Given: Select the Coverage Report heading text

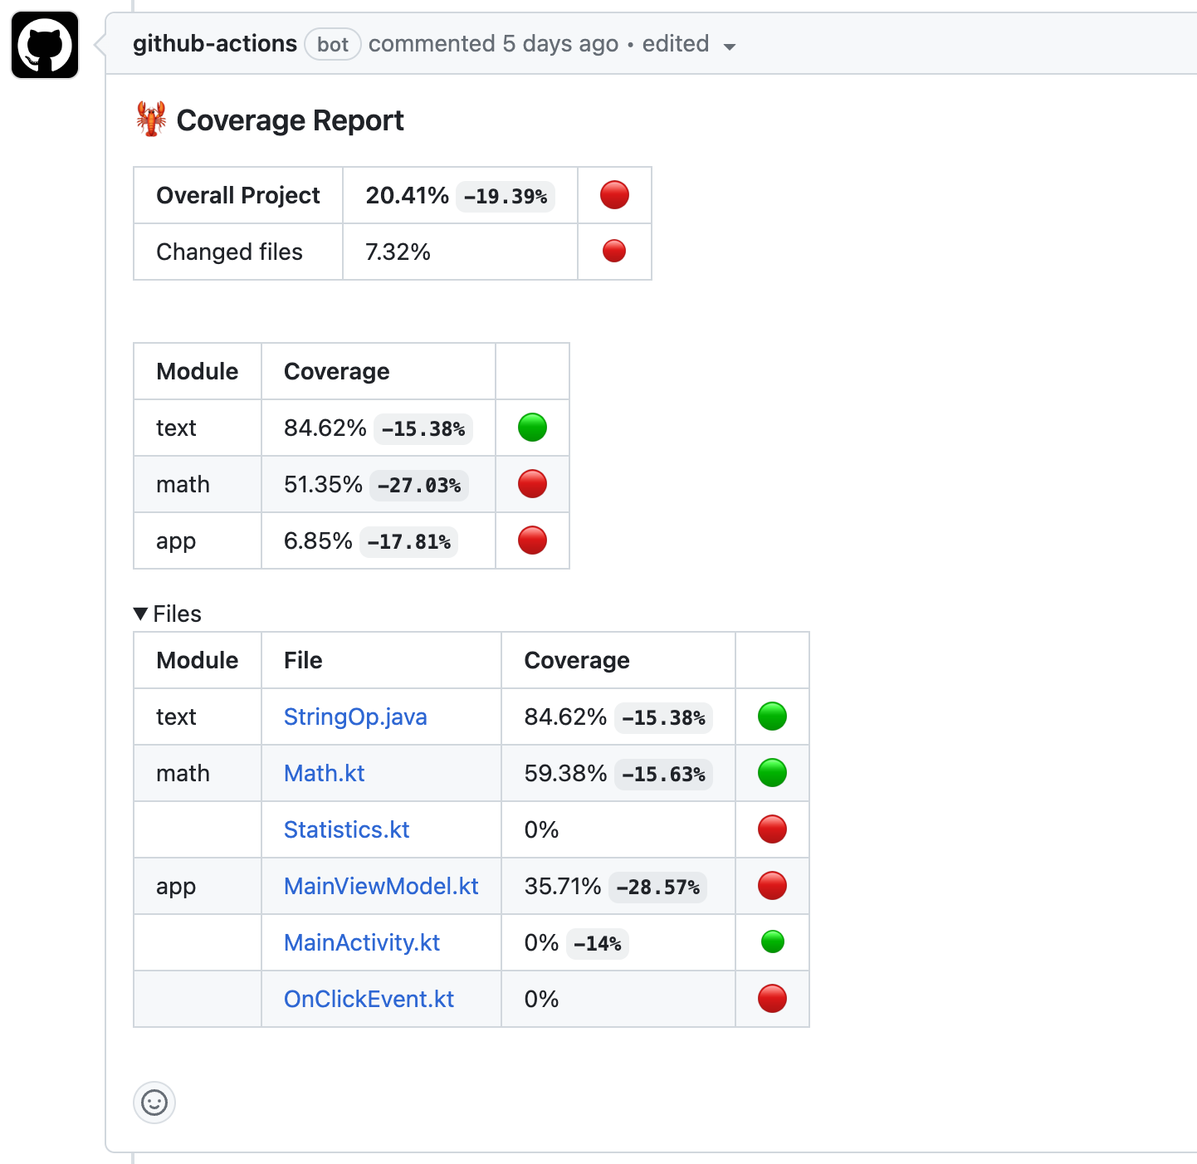Looking at the screenshot, I should 290,120.
